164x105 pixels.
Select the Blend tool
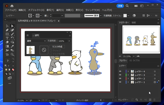(x=12, y=50)
